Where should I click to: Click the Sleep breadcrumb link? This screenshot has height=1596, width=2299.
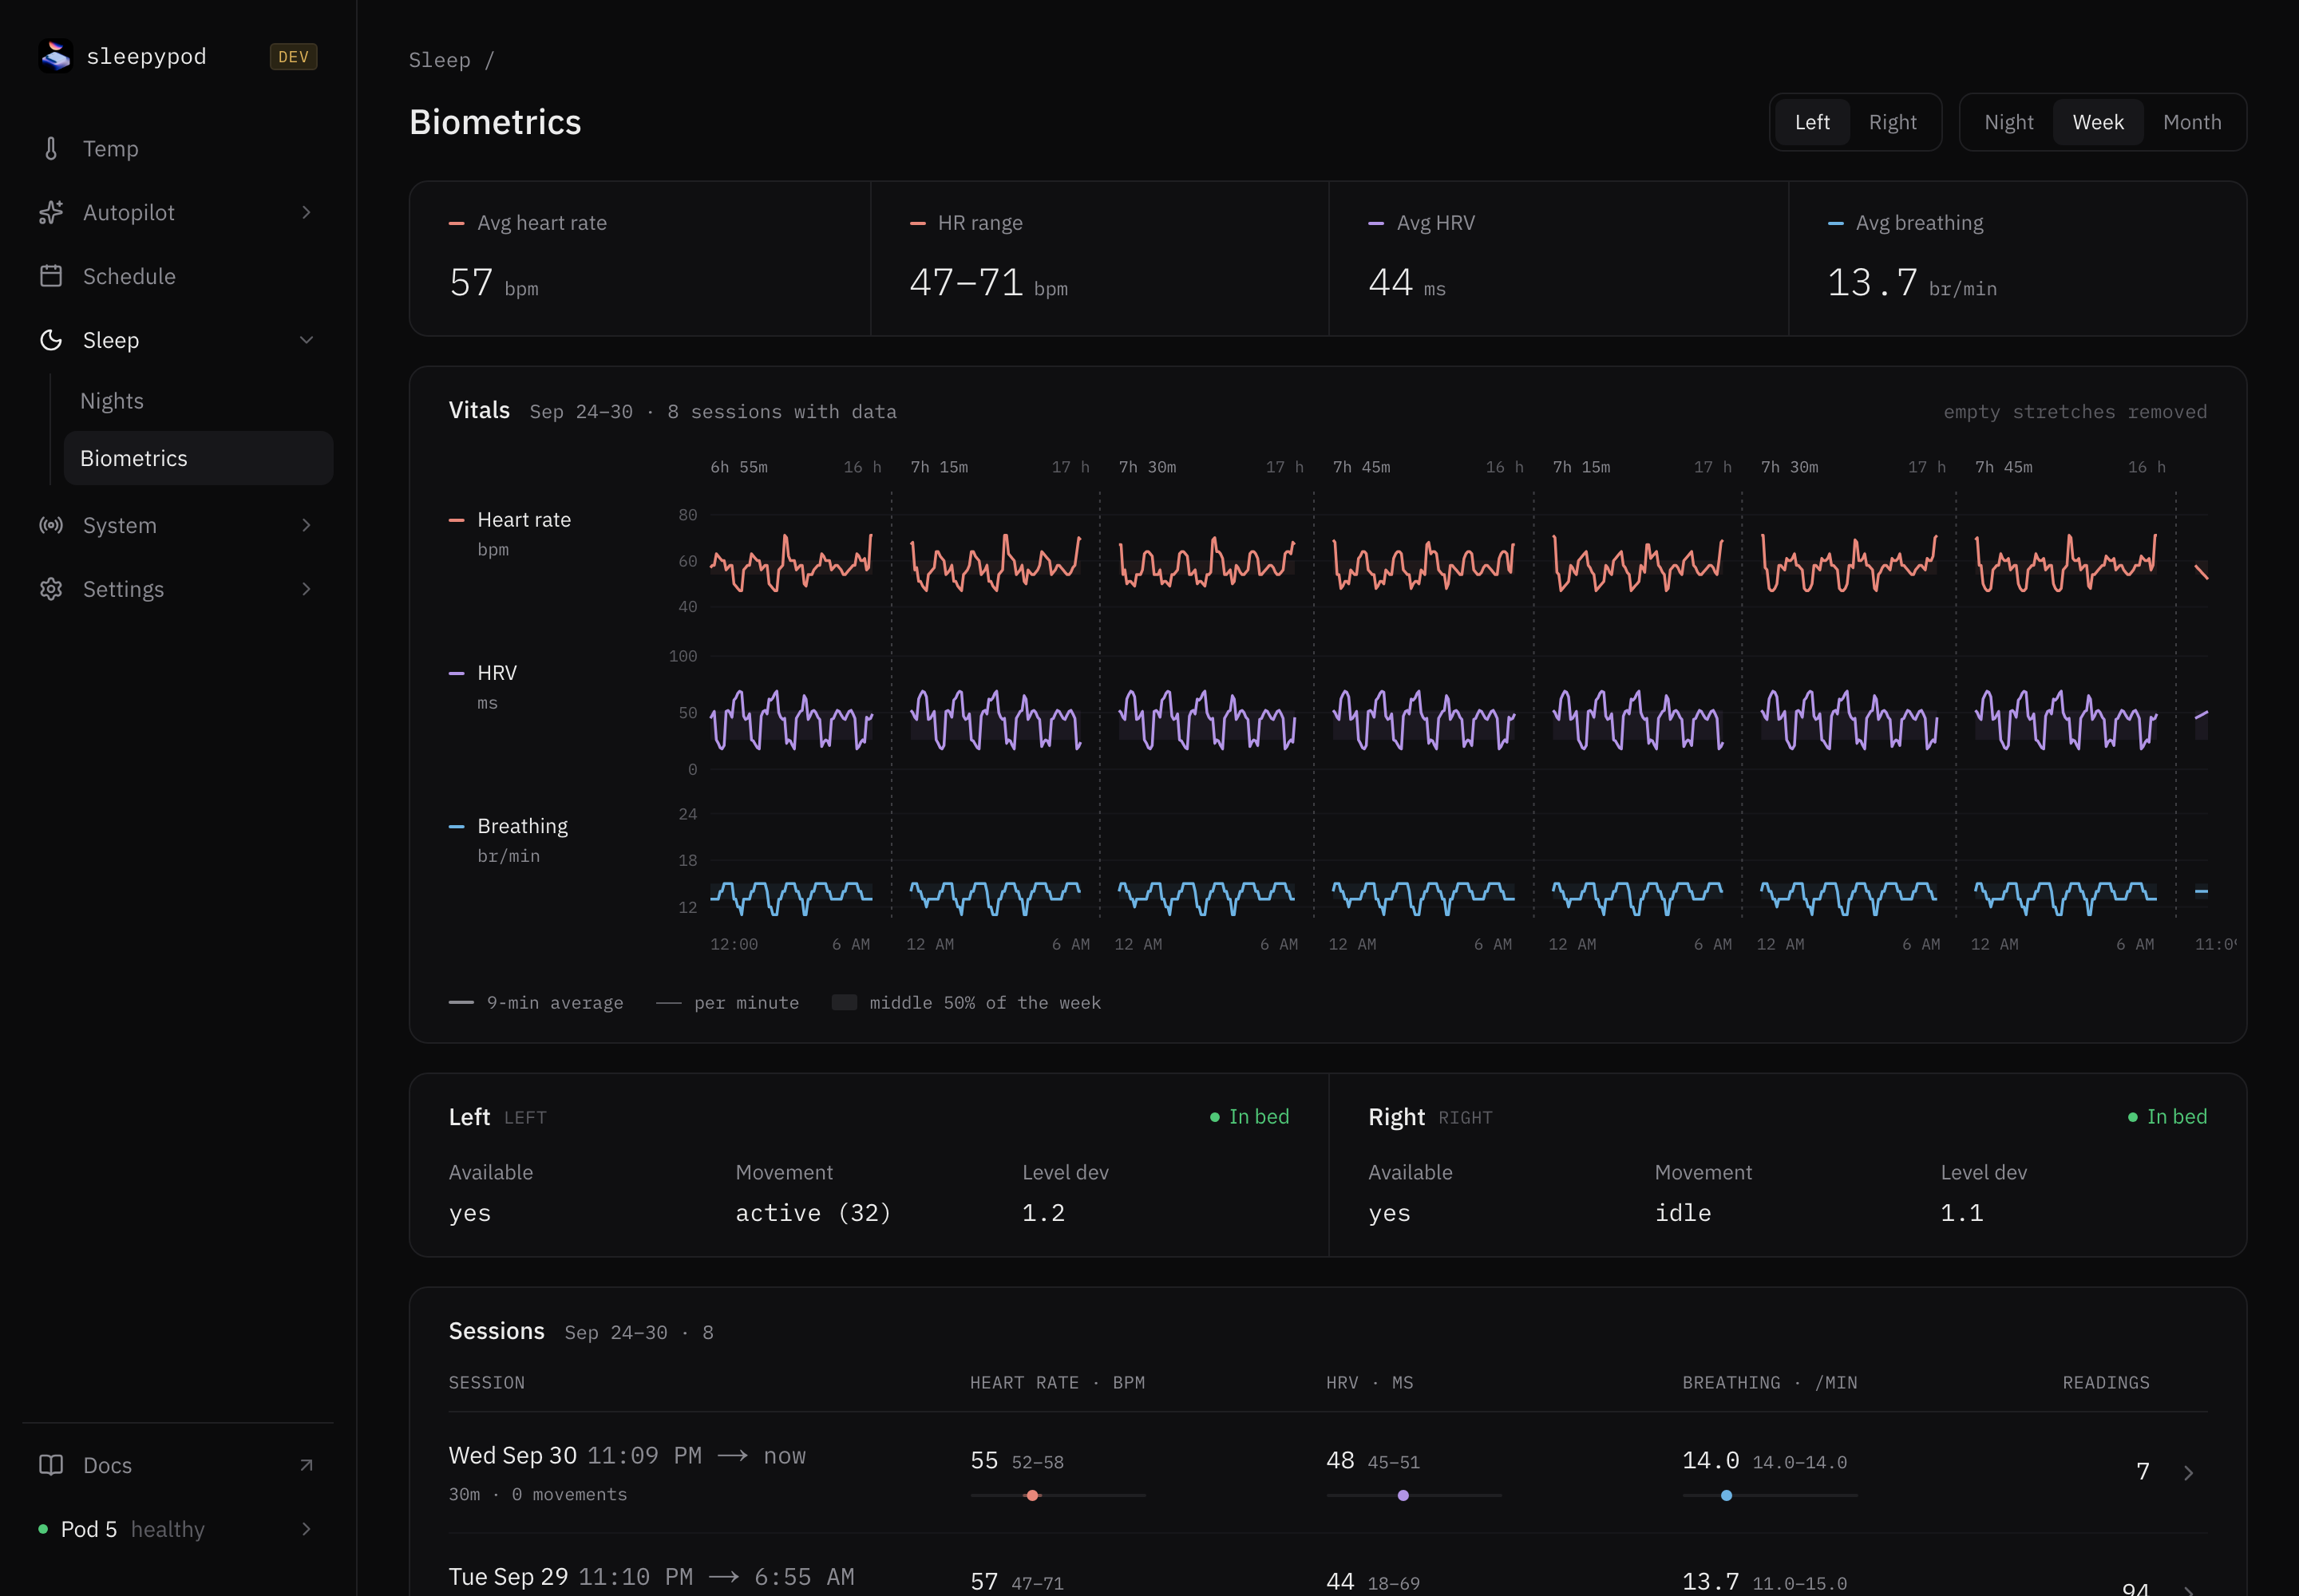coord(439,60)
